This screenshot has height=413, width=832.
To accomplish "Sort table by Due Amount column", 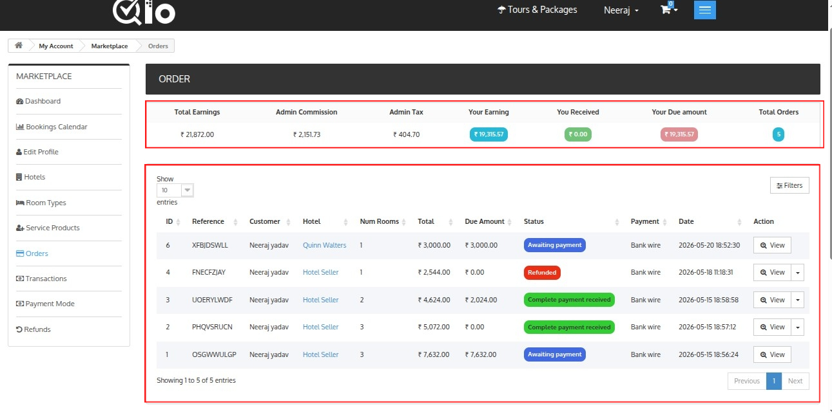I will [x=489, y=221].
